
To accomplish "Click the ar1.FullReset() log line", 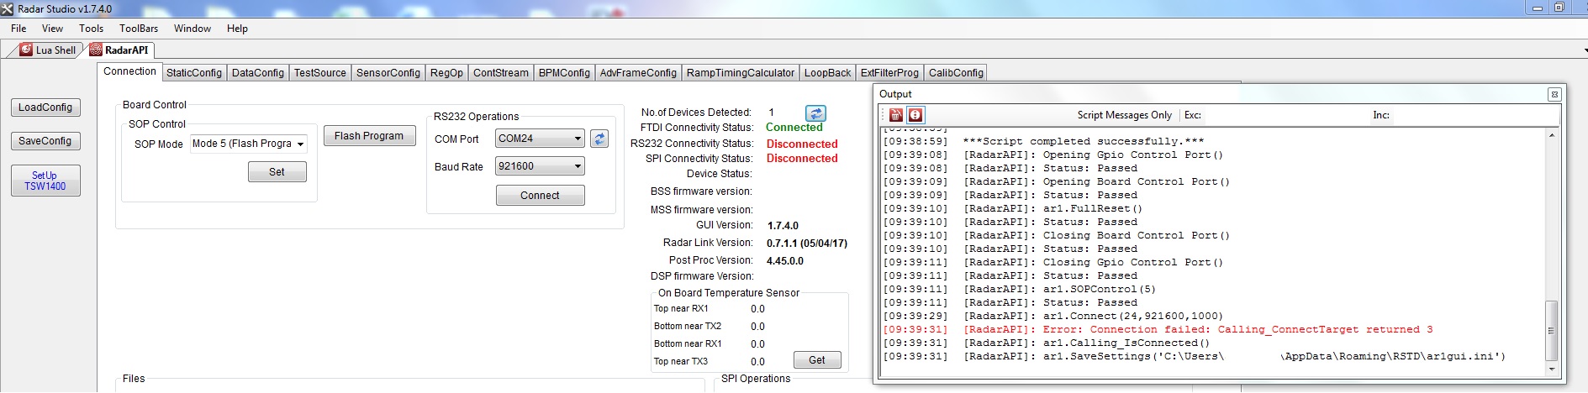I will point(1012,208).
